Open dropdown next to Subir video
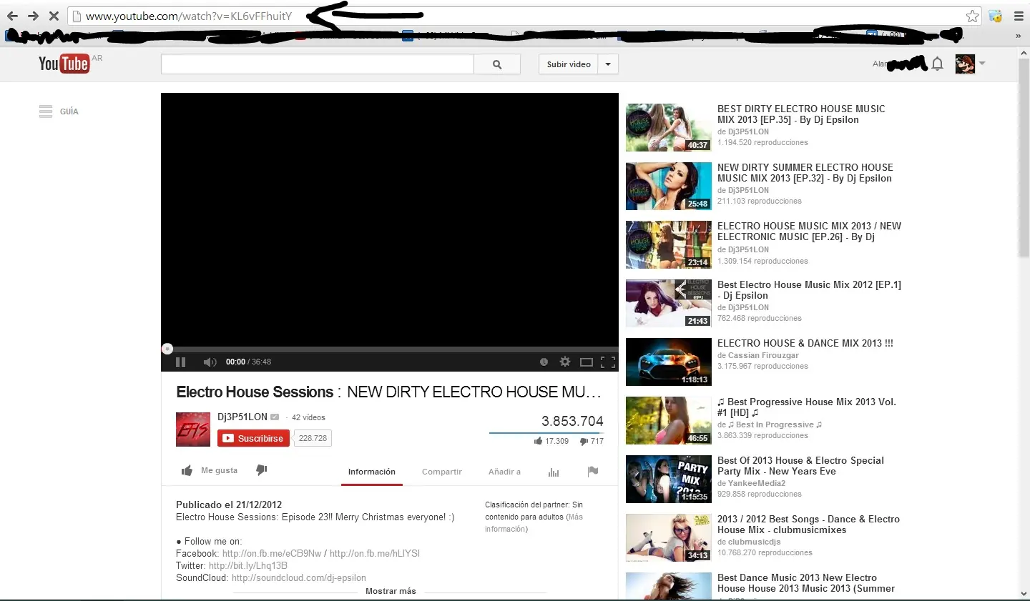The width and height of the screenshot is (1030, 601). coord(608,64)
